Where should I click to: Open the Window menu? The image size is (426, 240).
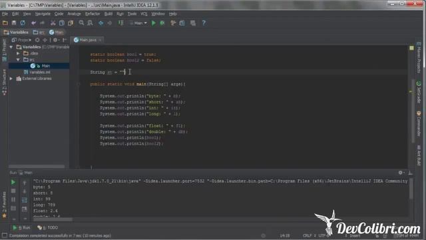point(158,13)
